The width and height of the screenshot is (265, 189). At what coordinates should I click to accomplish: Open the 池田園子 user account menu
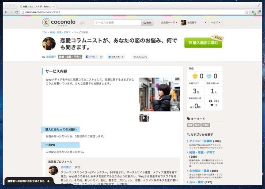pos(194,22)
